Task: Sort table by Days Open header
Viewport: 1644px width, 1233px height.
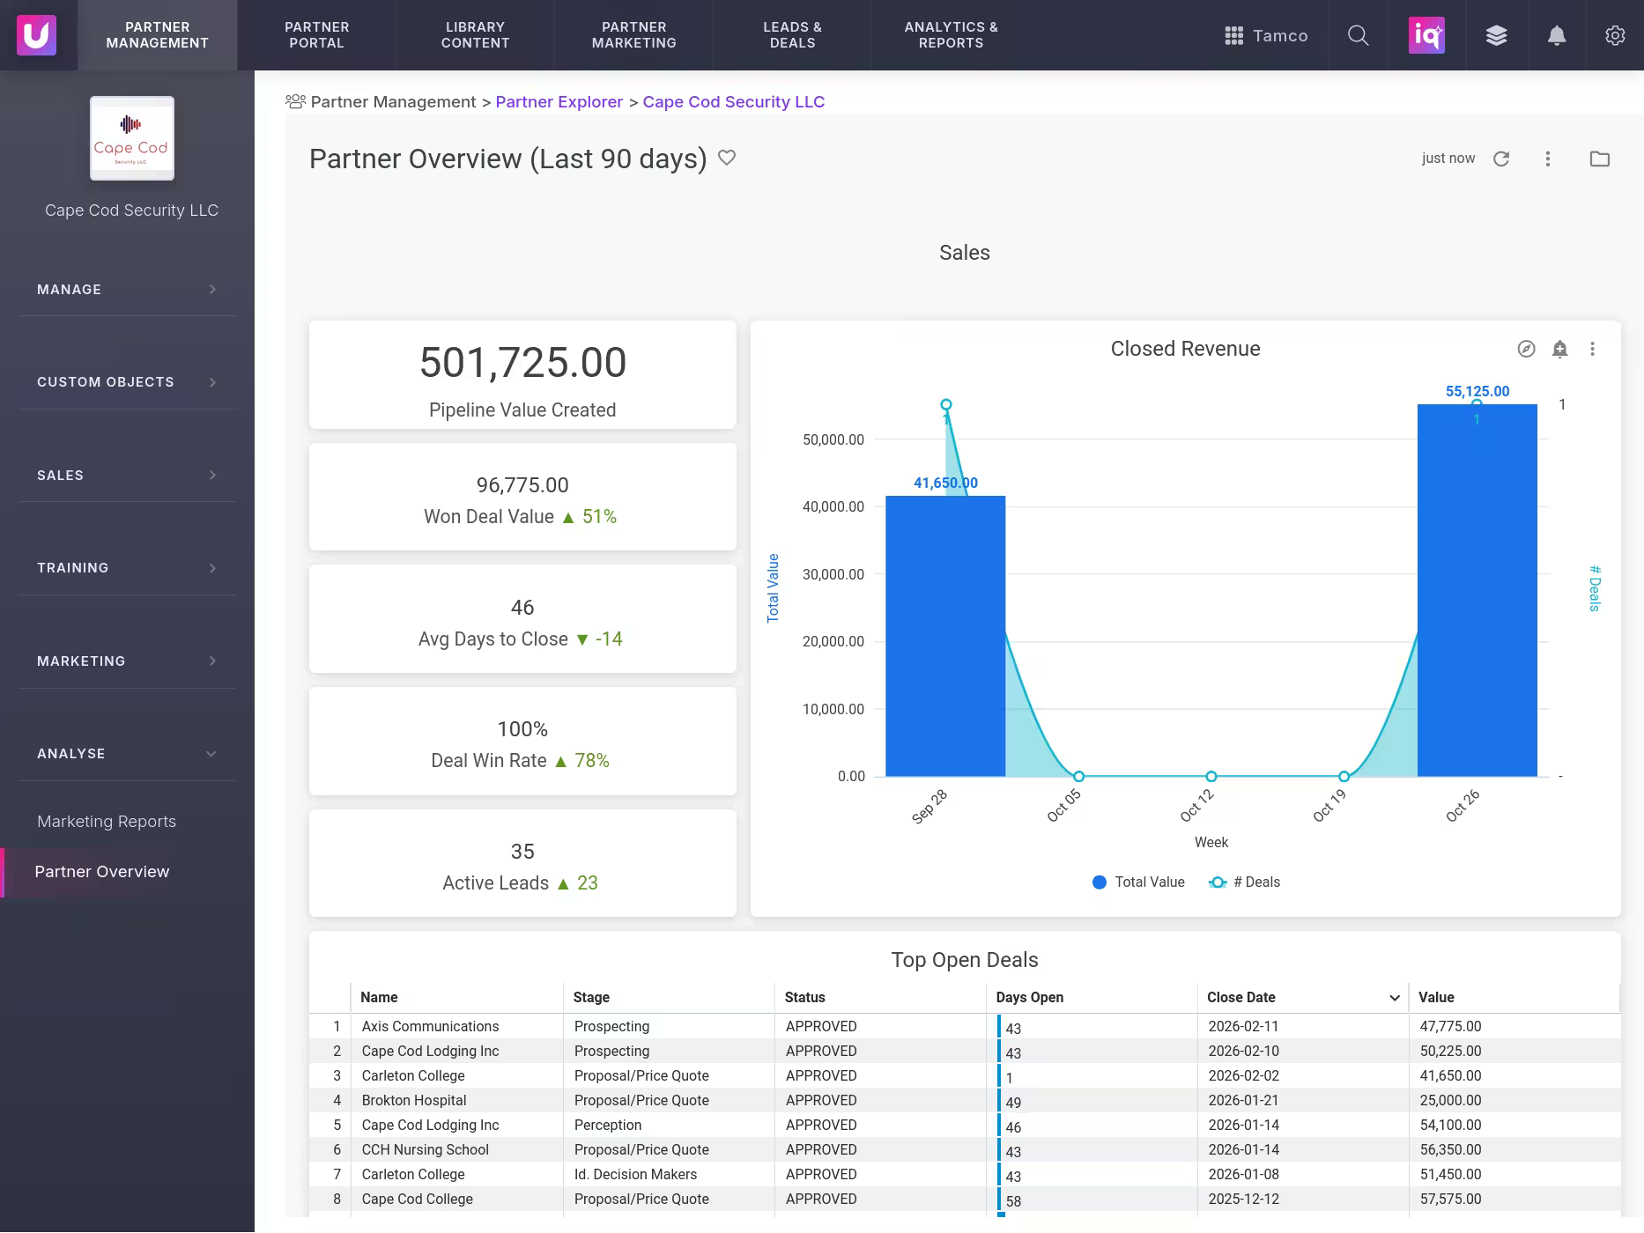Action: (1029, 998)
